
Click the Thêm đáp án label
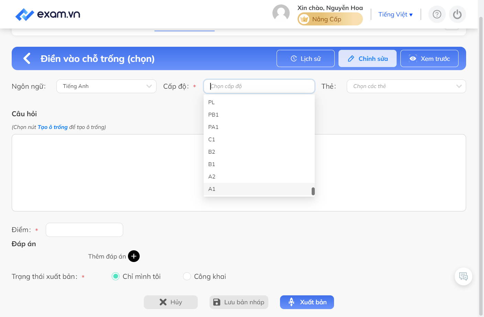pyautogui.click(x=107, y=256)
